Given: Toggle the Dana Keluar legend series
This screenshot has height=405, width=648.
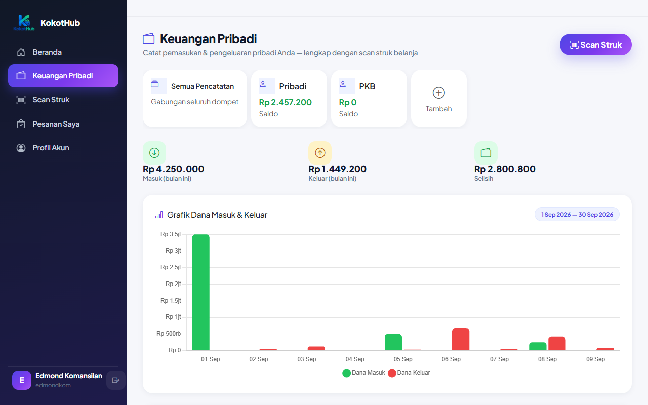Looking at the screenshot, I should coord(409,373).
